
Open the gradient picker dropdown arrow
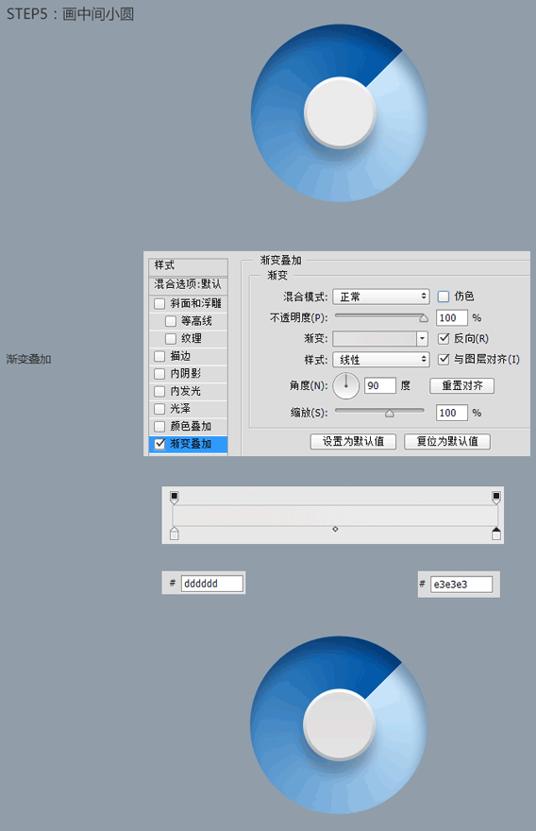[422, 338]
